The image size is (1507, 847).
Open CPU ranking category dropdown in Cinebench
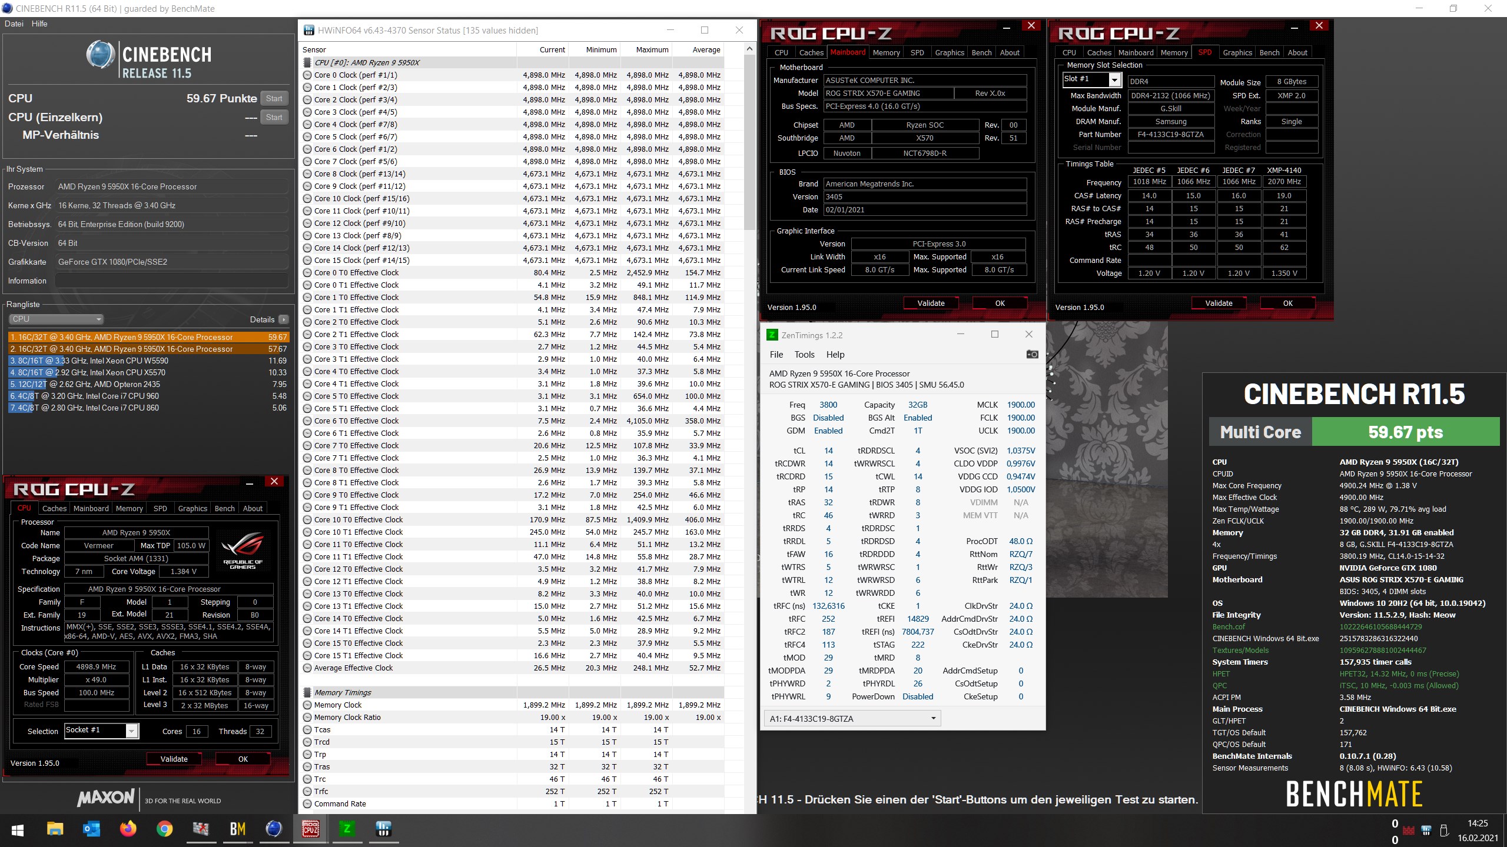[57, 319]
